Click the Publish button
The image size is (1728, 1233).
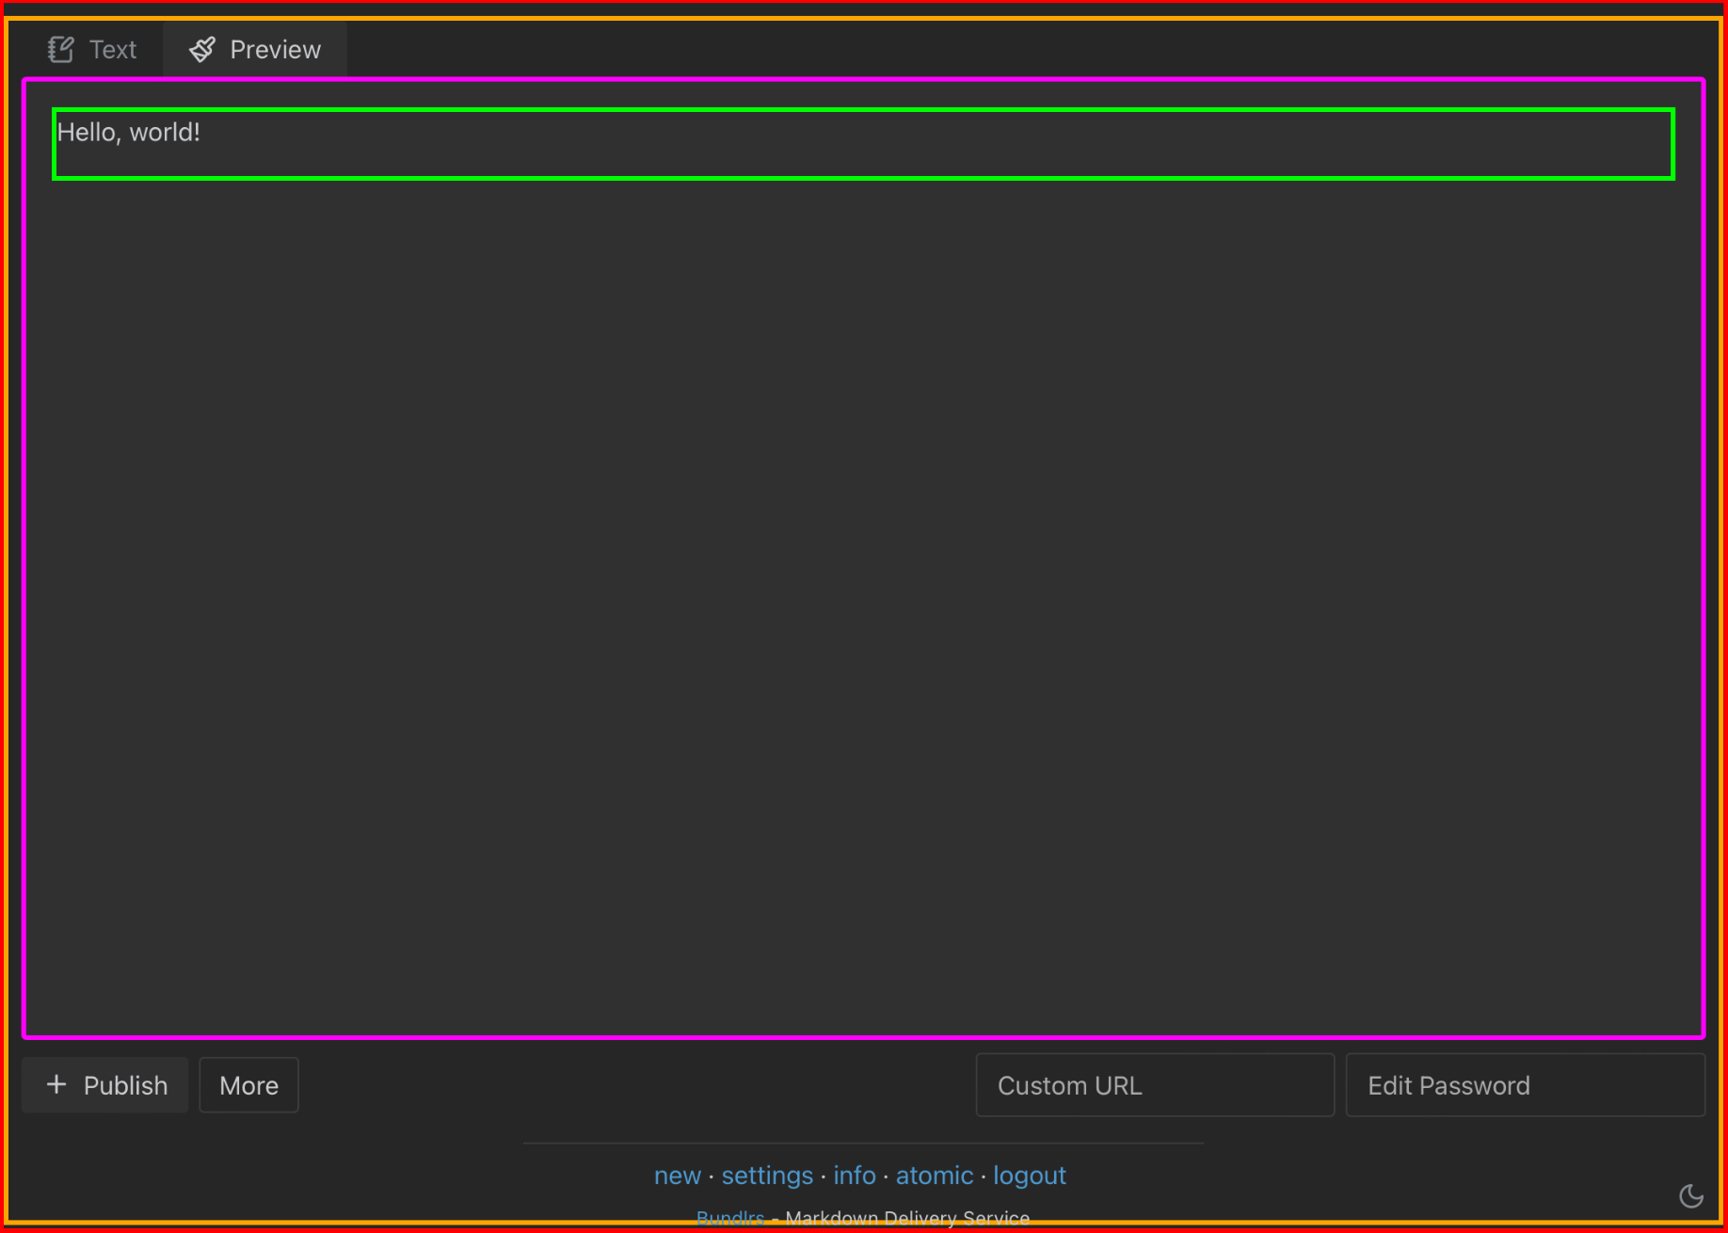(105, 1085)
